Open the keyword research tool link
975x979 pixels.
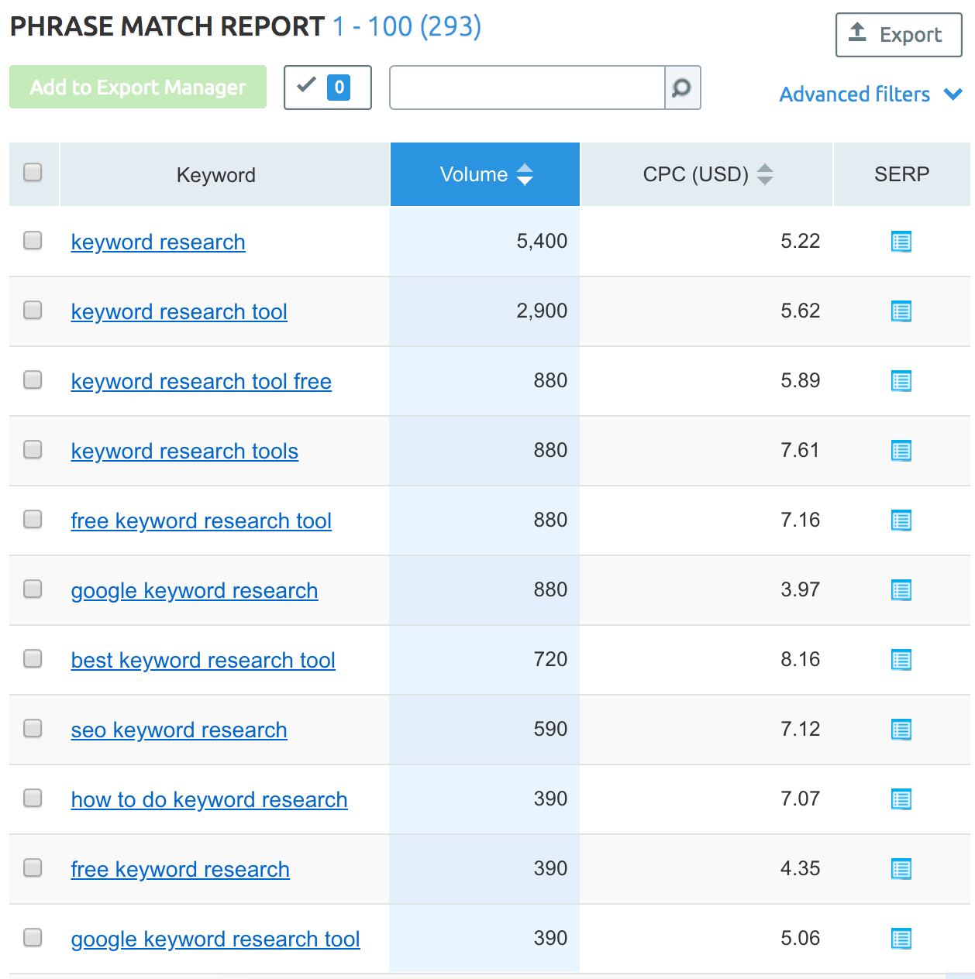179,312
